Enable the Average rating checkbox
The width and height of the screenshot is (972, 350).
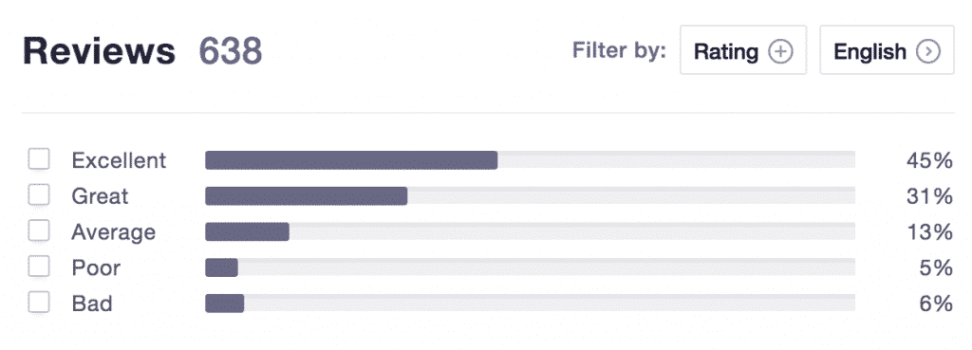(38, 231)
